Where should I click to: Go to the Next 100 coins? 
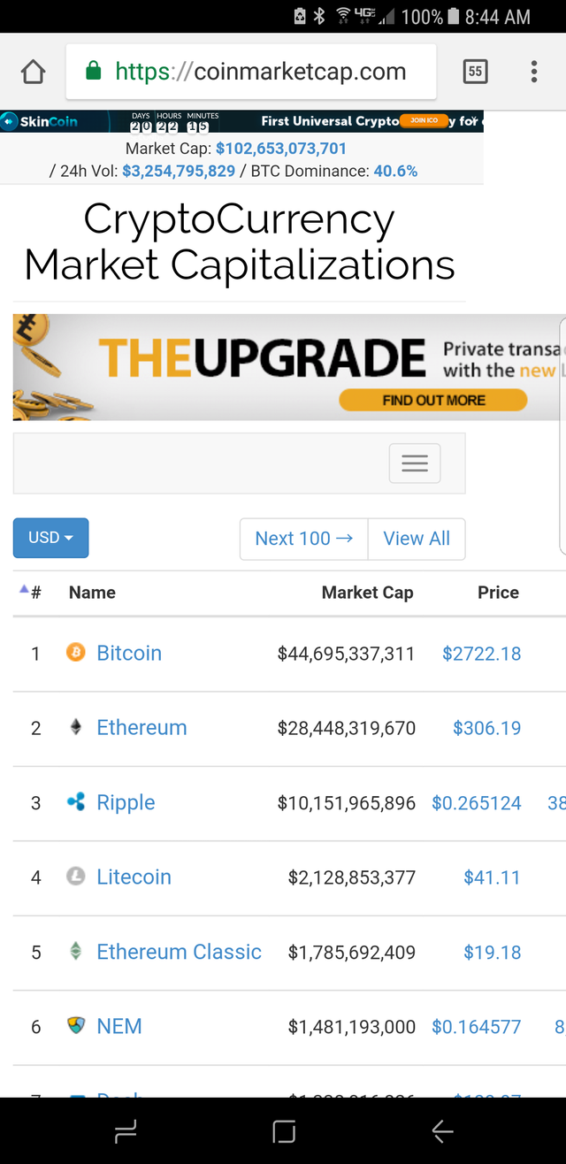click(303, 539)
